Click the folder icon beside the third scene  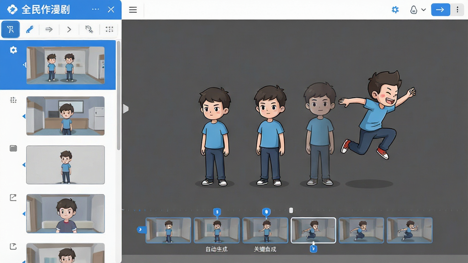13,148
